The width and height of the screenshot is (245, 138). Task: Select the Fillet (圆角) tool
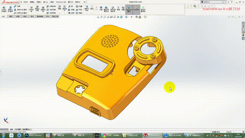(60, 8)
